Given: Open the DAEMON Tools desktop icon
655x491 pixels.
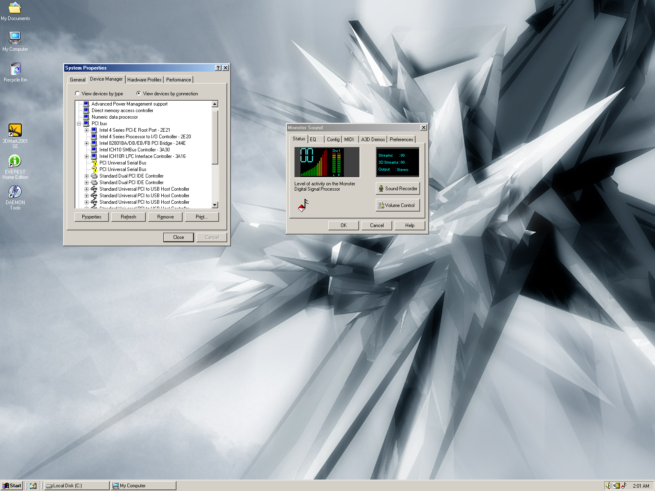Looking at the screenshot, I should 15,192.
